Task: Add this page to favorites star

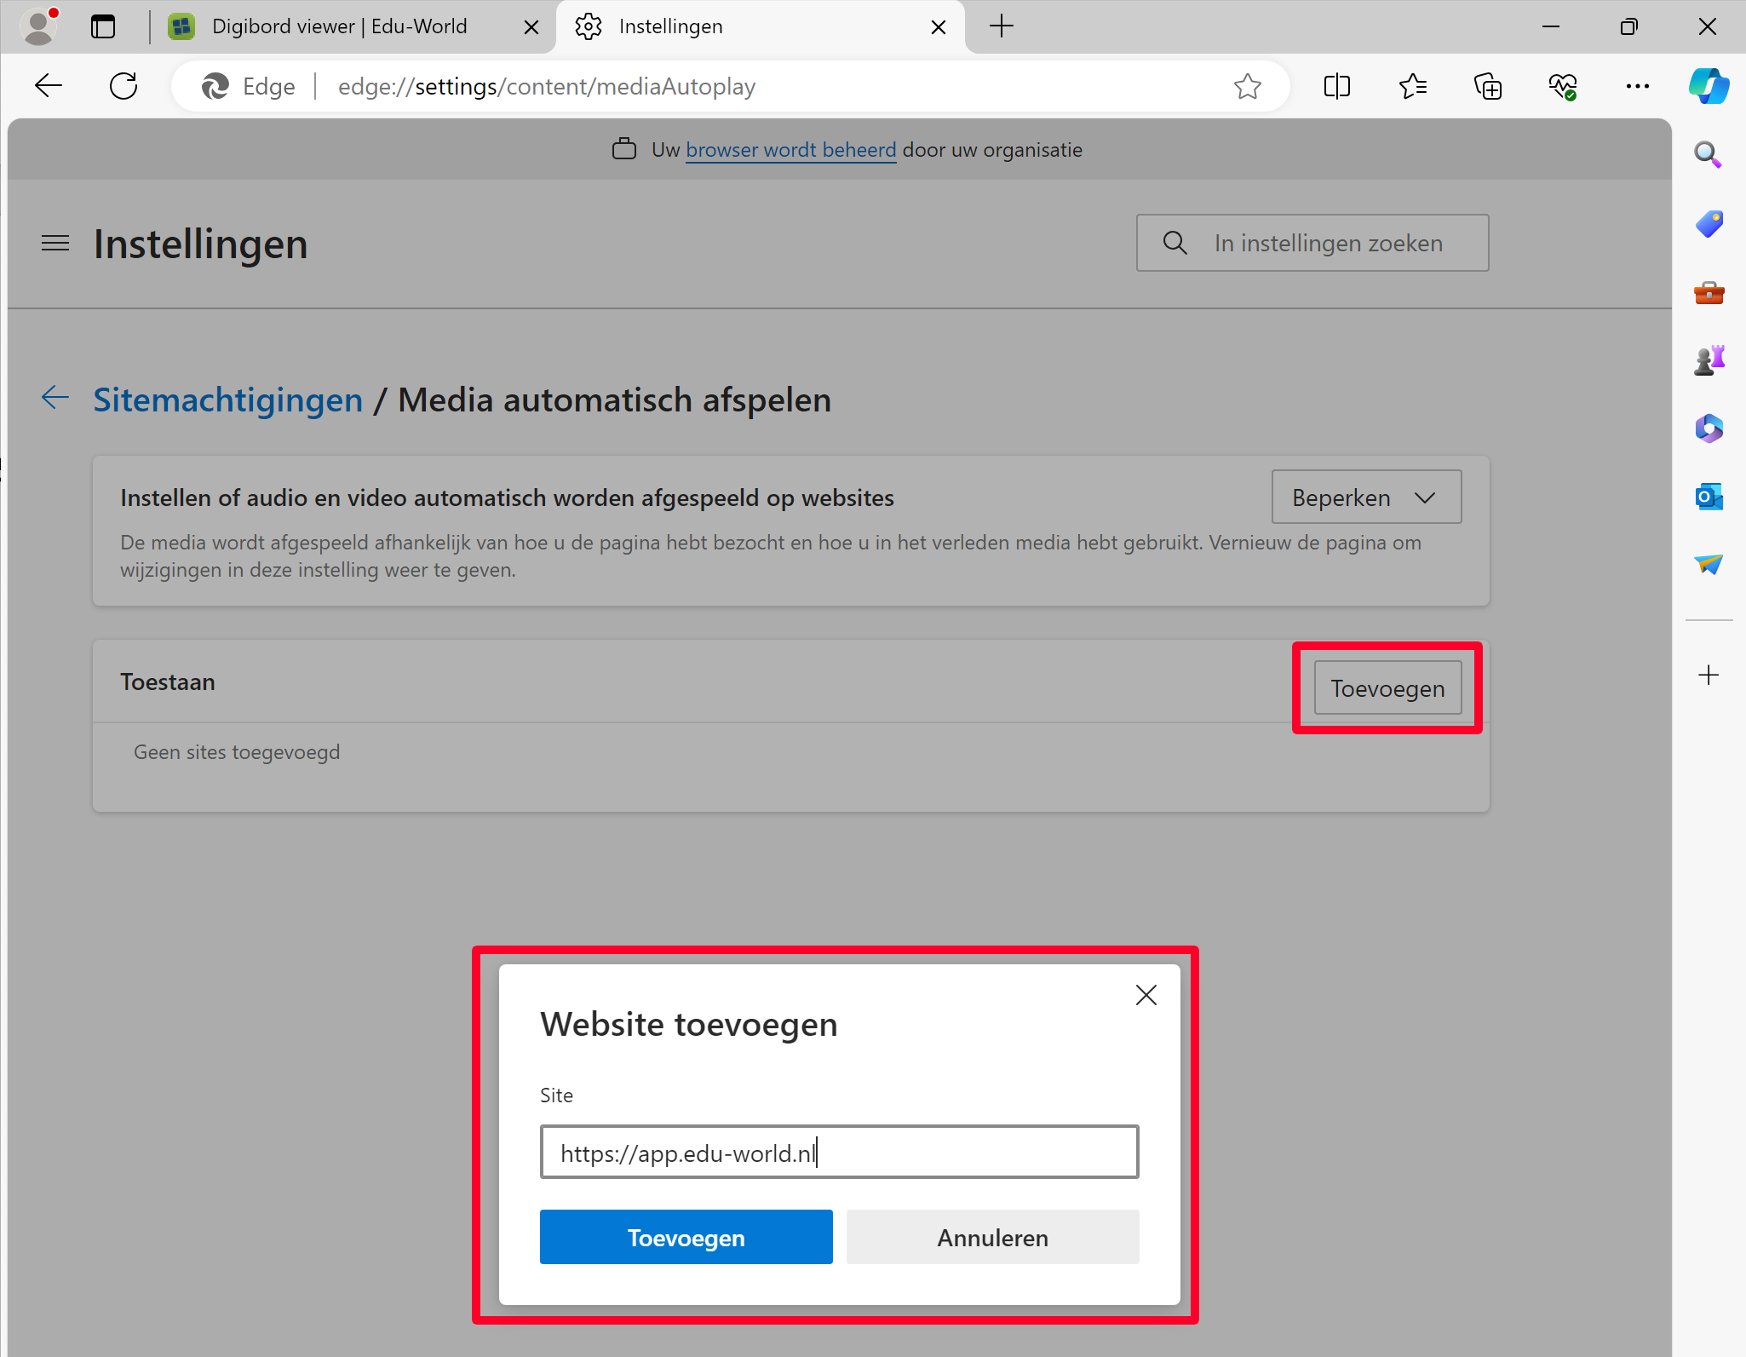Action: point(1247,86)
